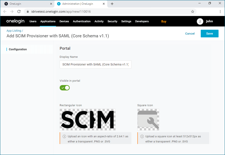Screen dimensions: 225x155
Task: Click the SCIM rectangular icon image
Action: point(87,119)
